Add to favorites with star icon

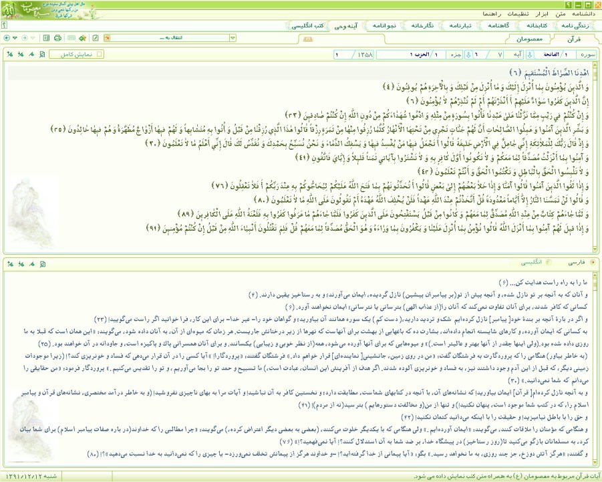click(82, 38)
